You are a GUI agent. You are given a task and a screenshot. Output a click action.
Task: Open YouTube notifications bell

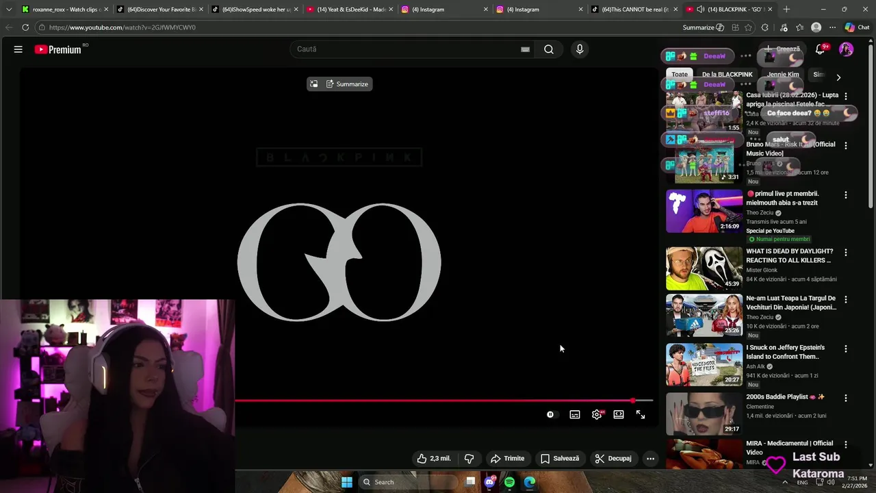[821, 49]
